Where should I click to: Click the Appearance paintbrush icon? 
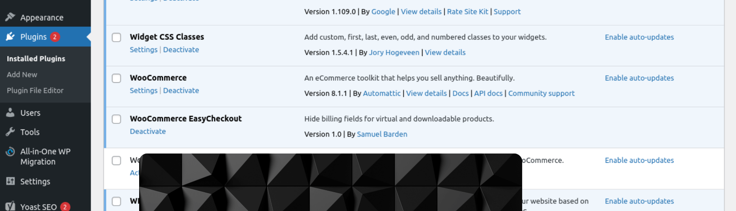pyautogui.click(x=10, y=17)
